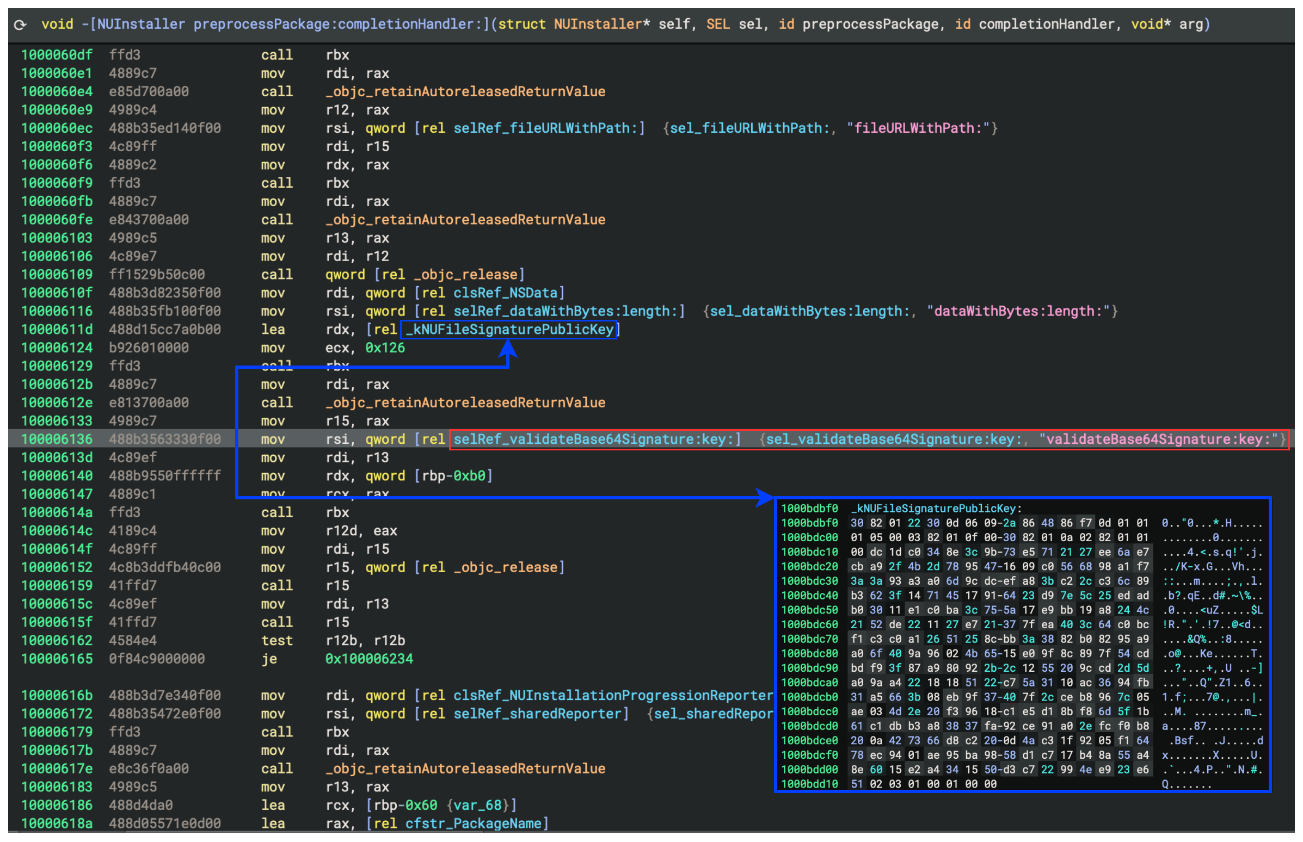Click clsRef_NUInstallationProgressionReporter reference

613,696
